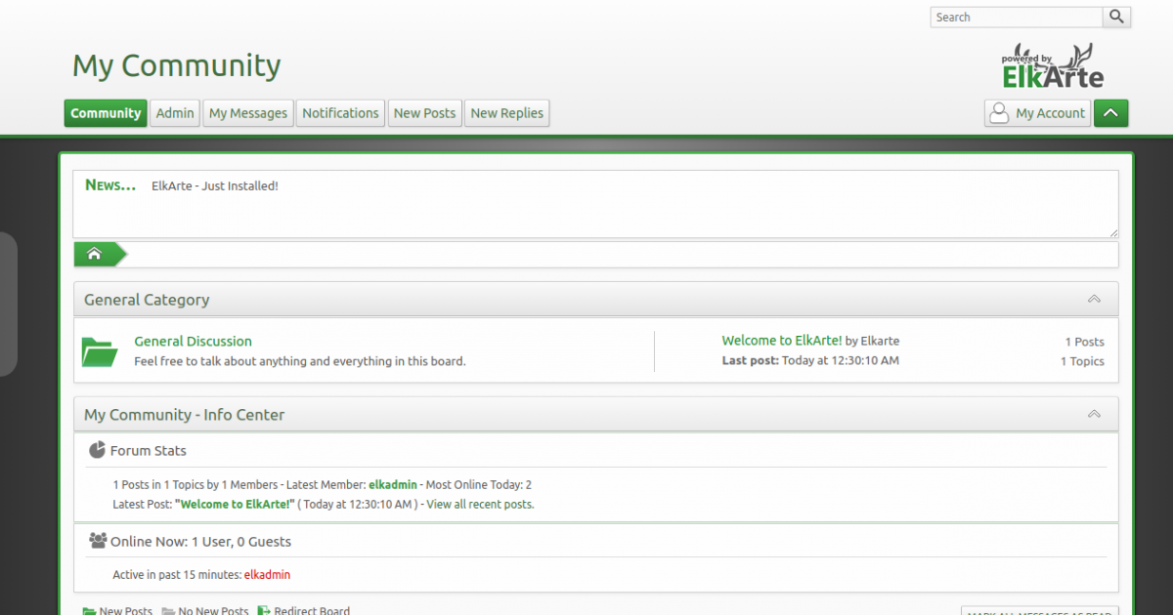Image resolution: width=1173 pixels, height=615 pixels.
Task: Collapse the General Category section
Action: click(x=1094, y=300)
